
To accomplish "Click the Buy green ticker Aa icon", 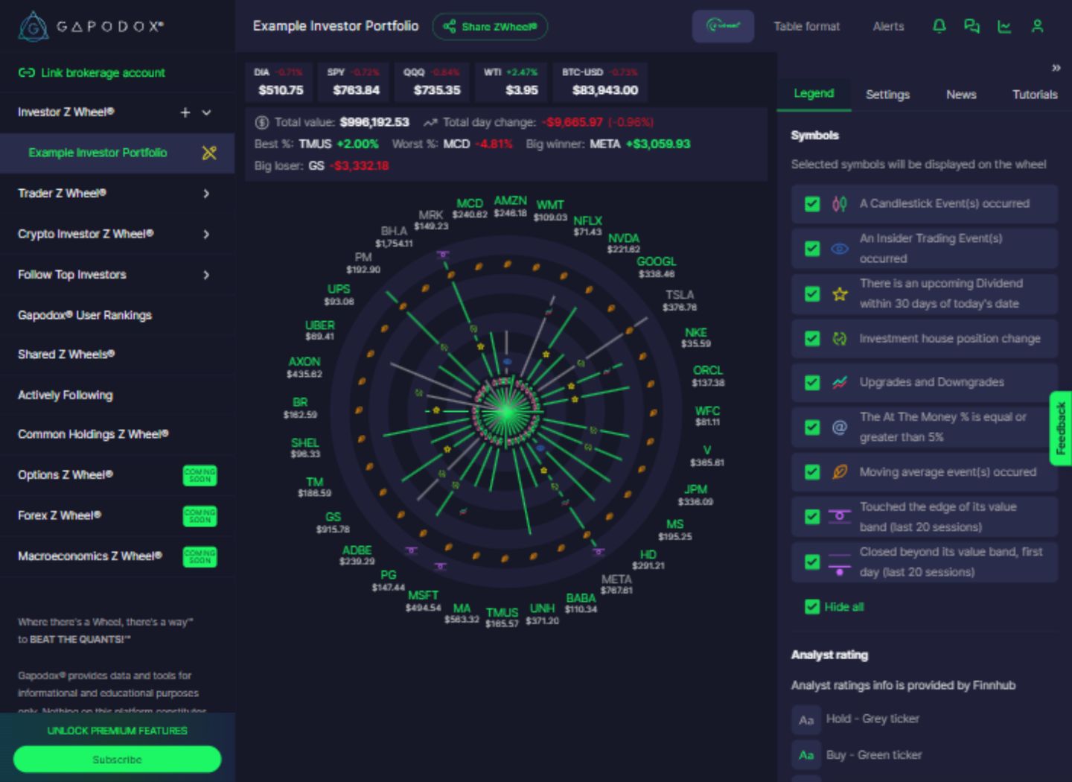I will pyautogui.click(x=805, y=755).
